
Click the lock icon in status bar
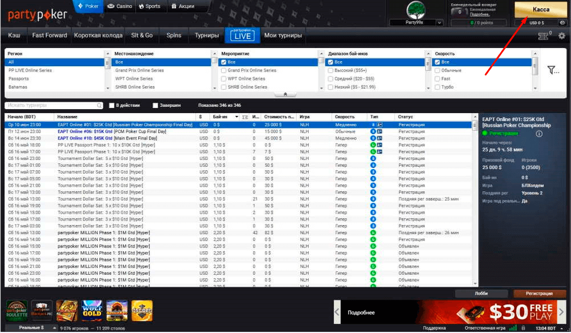(523, 328)
